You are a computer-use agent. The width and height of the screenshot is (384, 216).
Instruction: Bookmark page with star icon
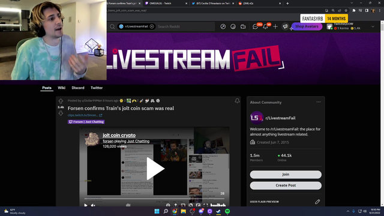[346, 11]
